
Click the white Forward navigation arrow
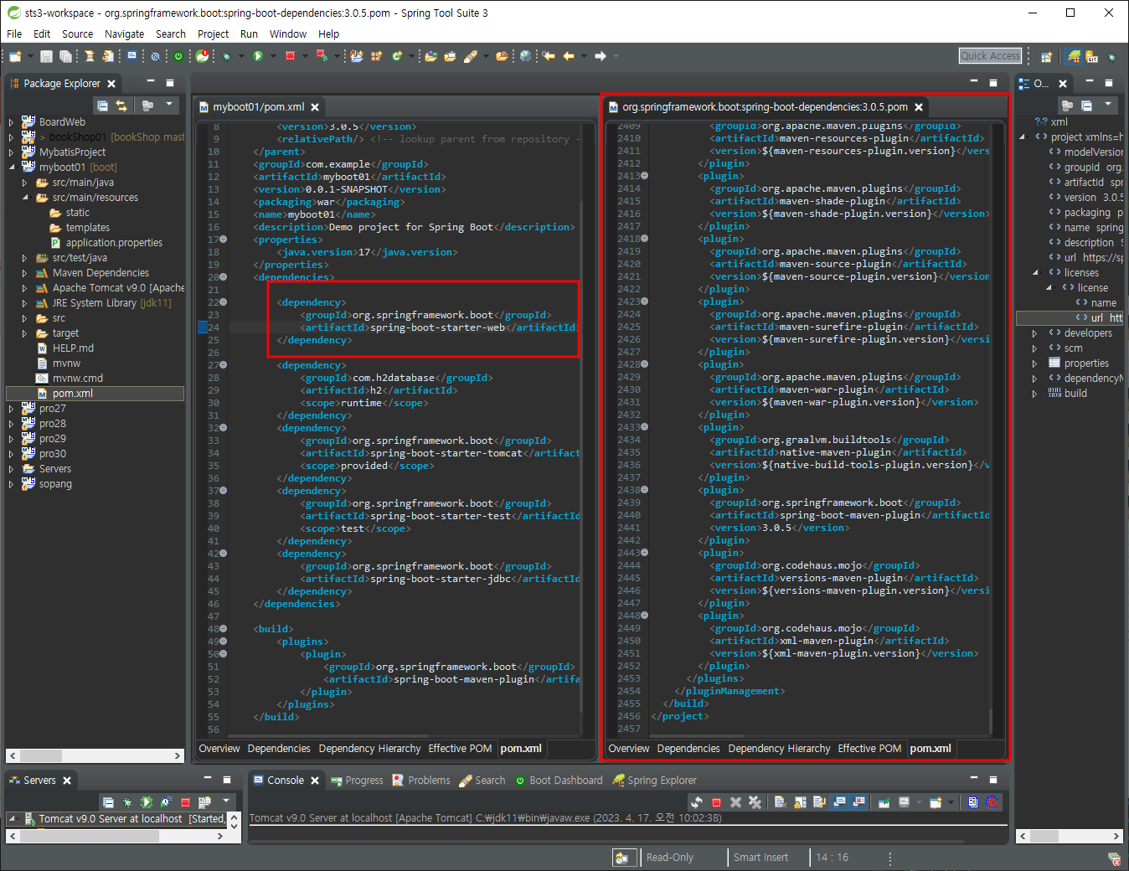[x=601, y=56]
